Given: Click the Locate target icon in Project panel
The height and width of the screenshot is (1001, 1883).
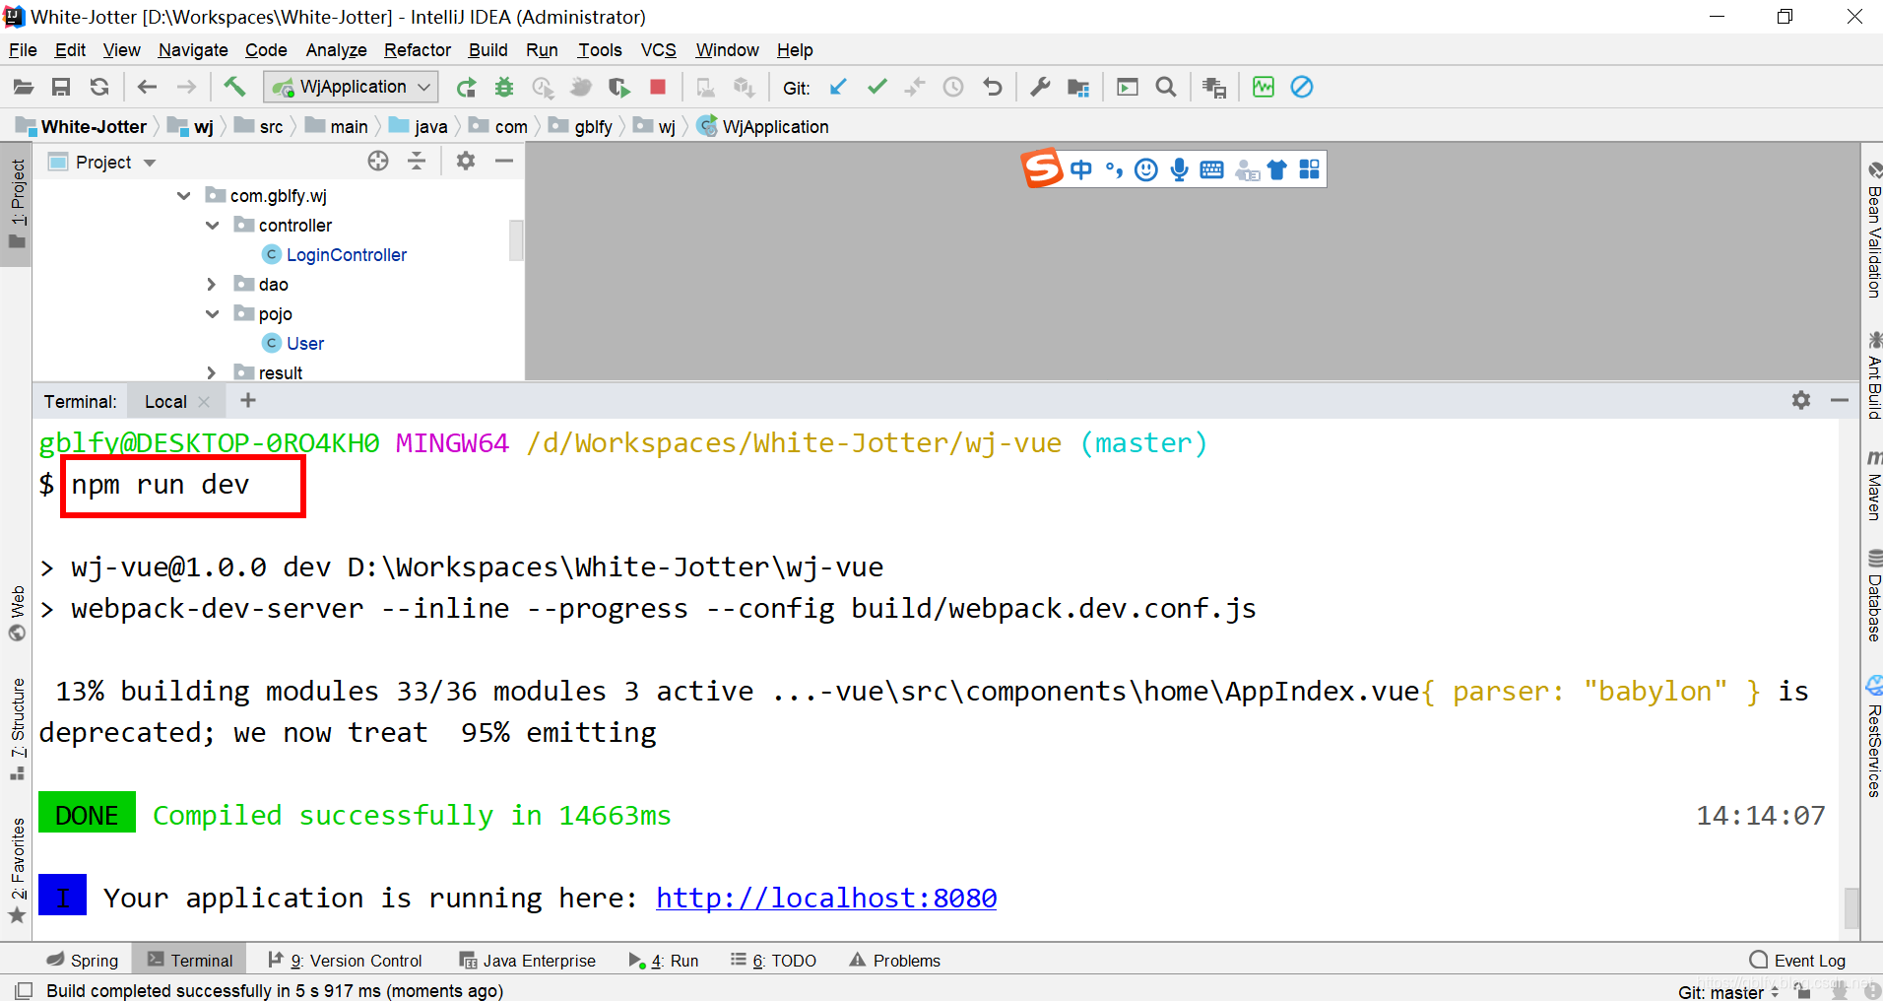Looking at the screenshot, I should (378, 162).
